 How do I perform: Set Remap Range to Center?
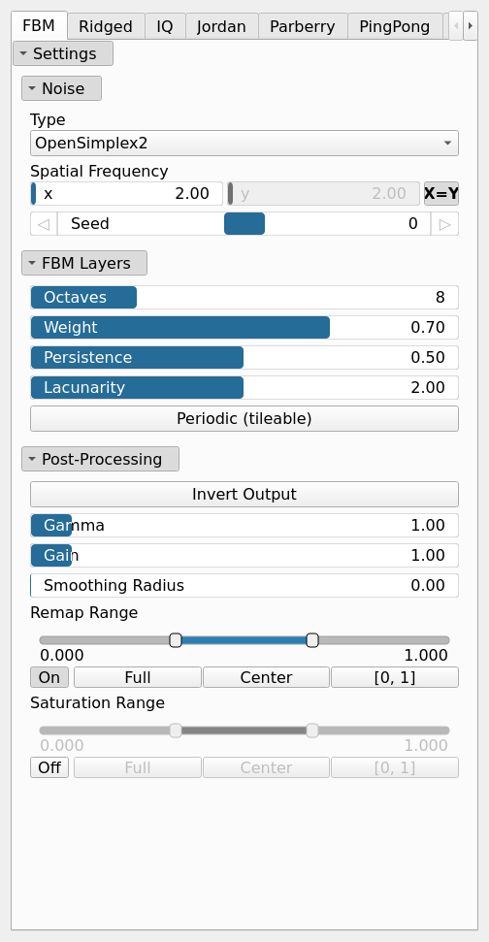266,677
